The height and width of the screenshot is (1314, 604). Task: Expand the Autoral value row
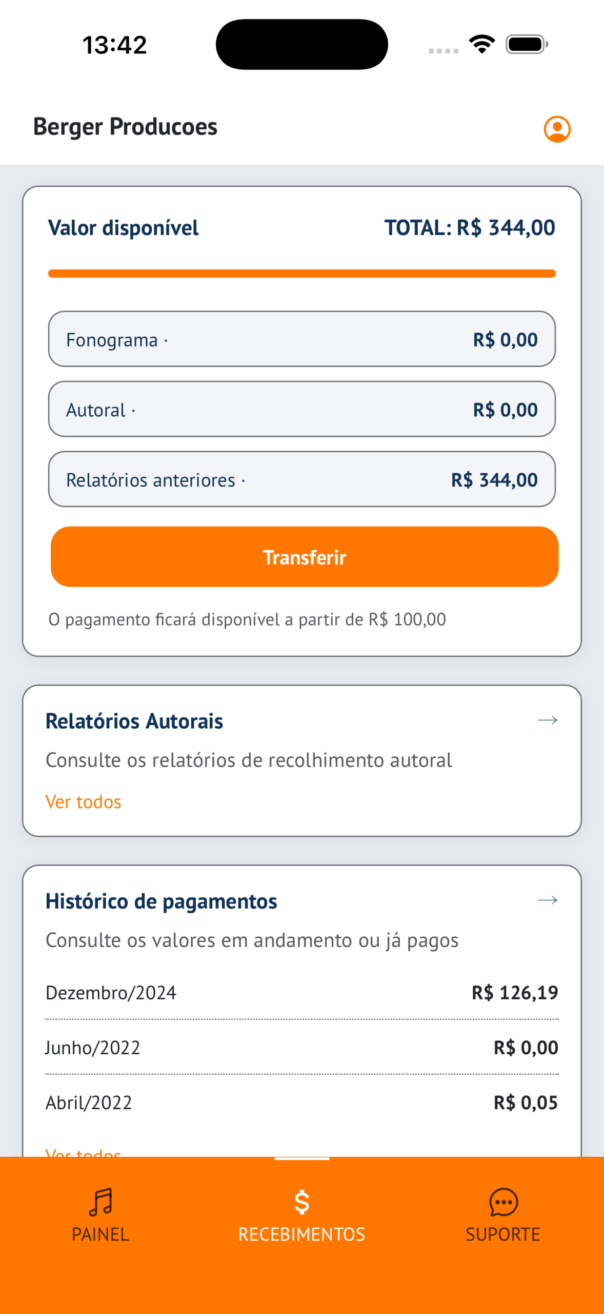pos(301,409)
